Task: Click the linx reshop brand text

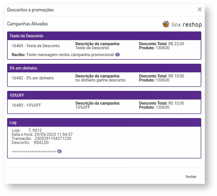Action: coord(187,25)
